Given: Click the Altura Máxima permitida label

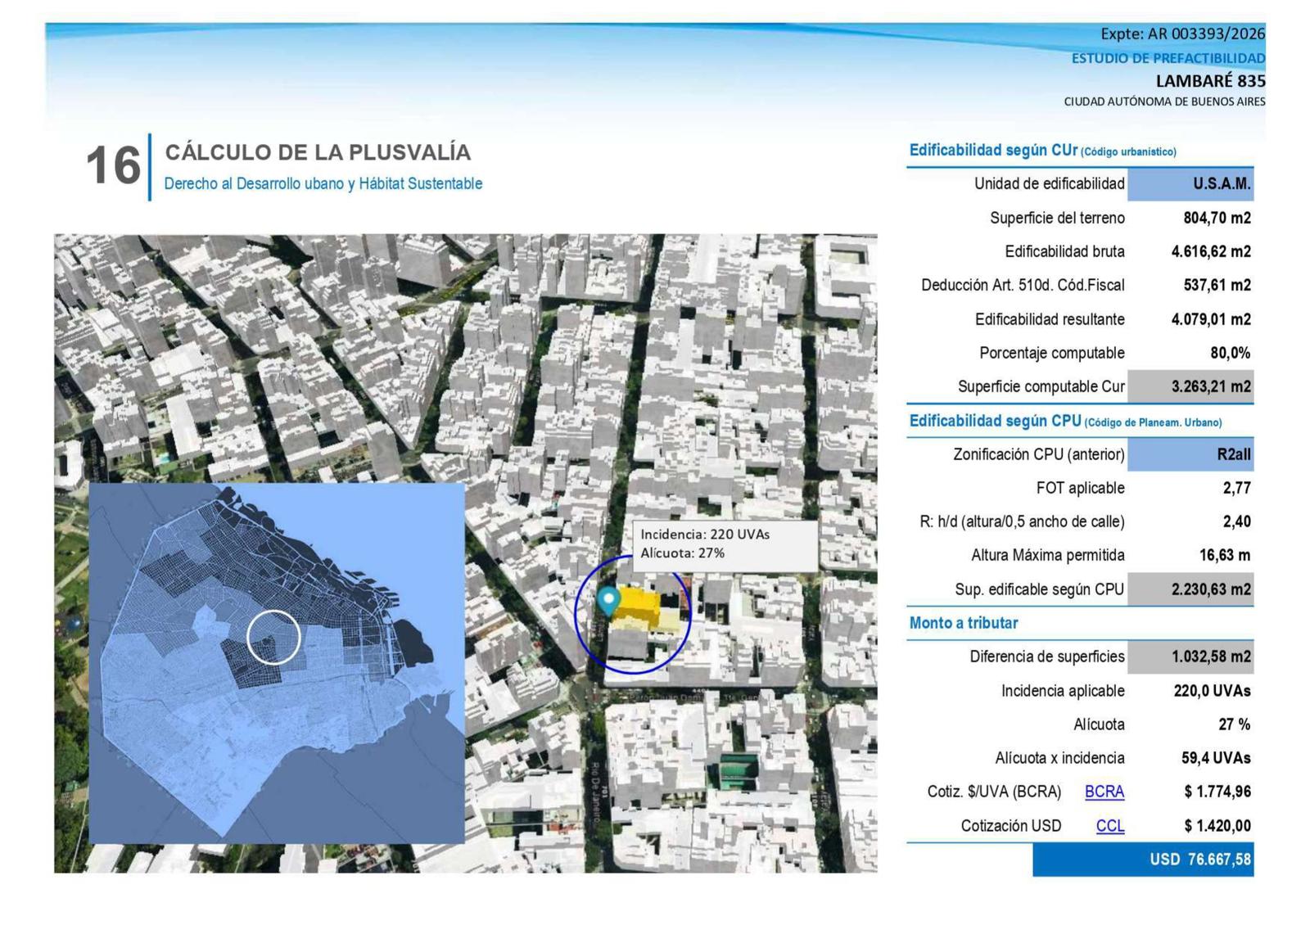Looking at the screenshot, I should coord(1048,555).
